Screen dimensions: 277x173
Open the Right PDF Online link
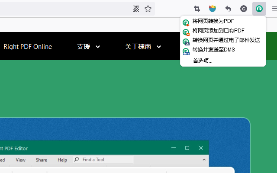[28, 47]
